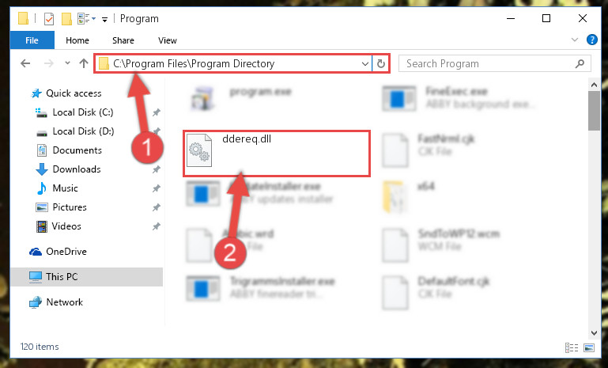Switch to Large icons view layout
608x368 pixels.
point(588,347)
